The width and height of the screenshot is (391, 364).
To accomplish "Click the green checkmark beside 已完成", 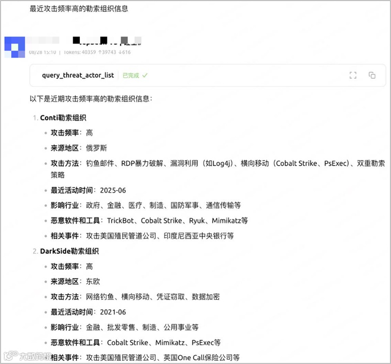I will pos(145,75).
